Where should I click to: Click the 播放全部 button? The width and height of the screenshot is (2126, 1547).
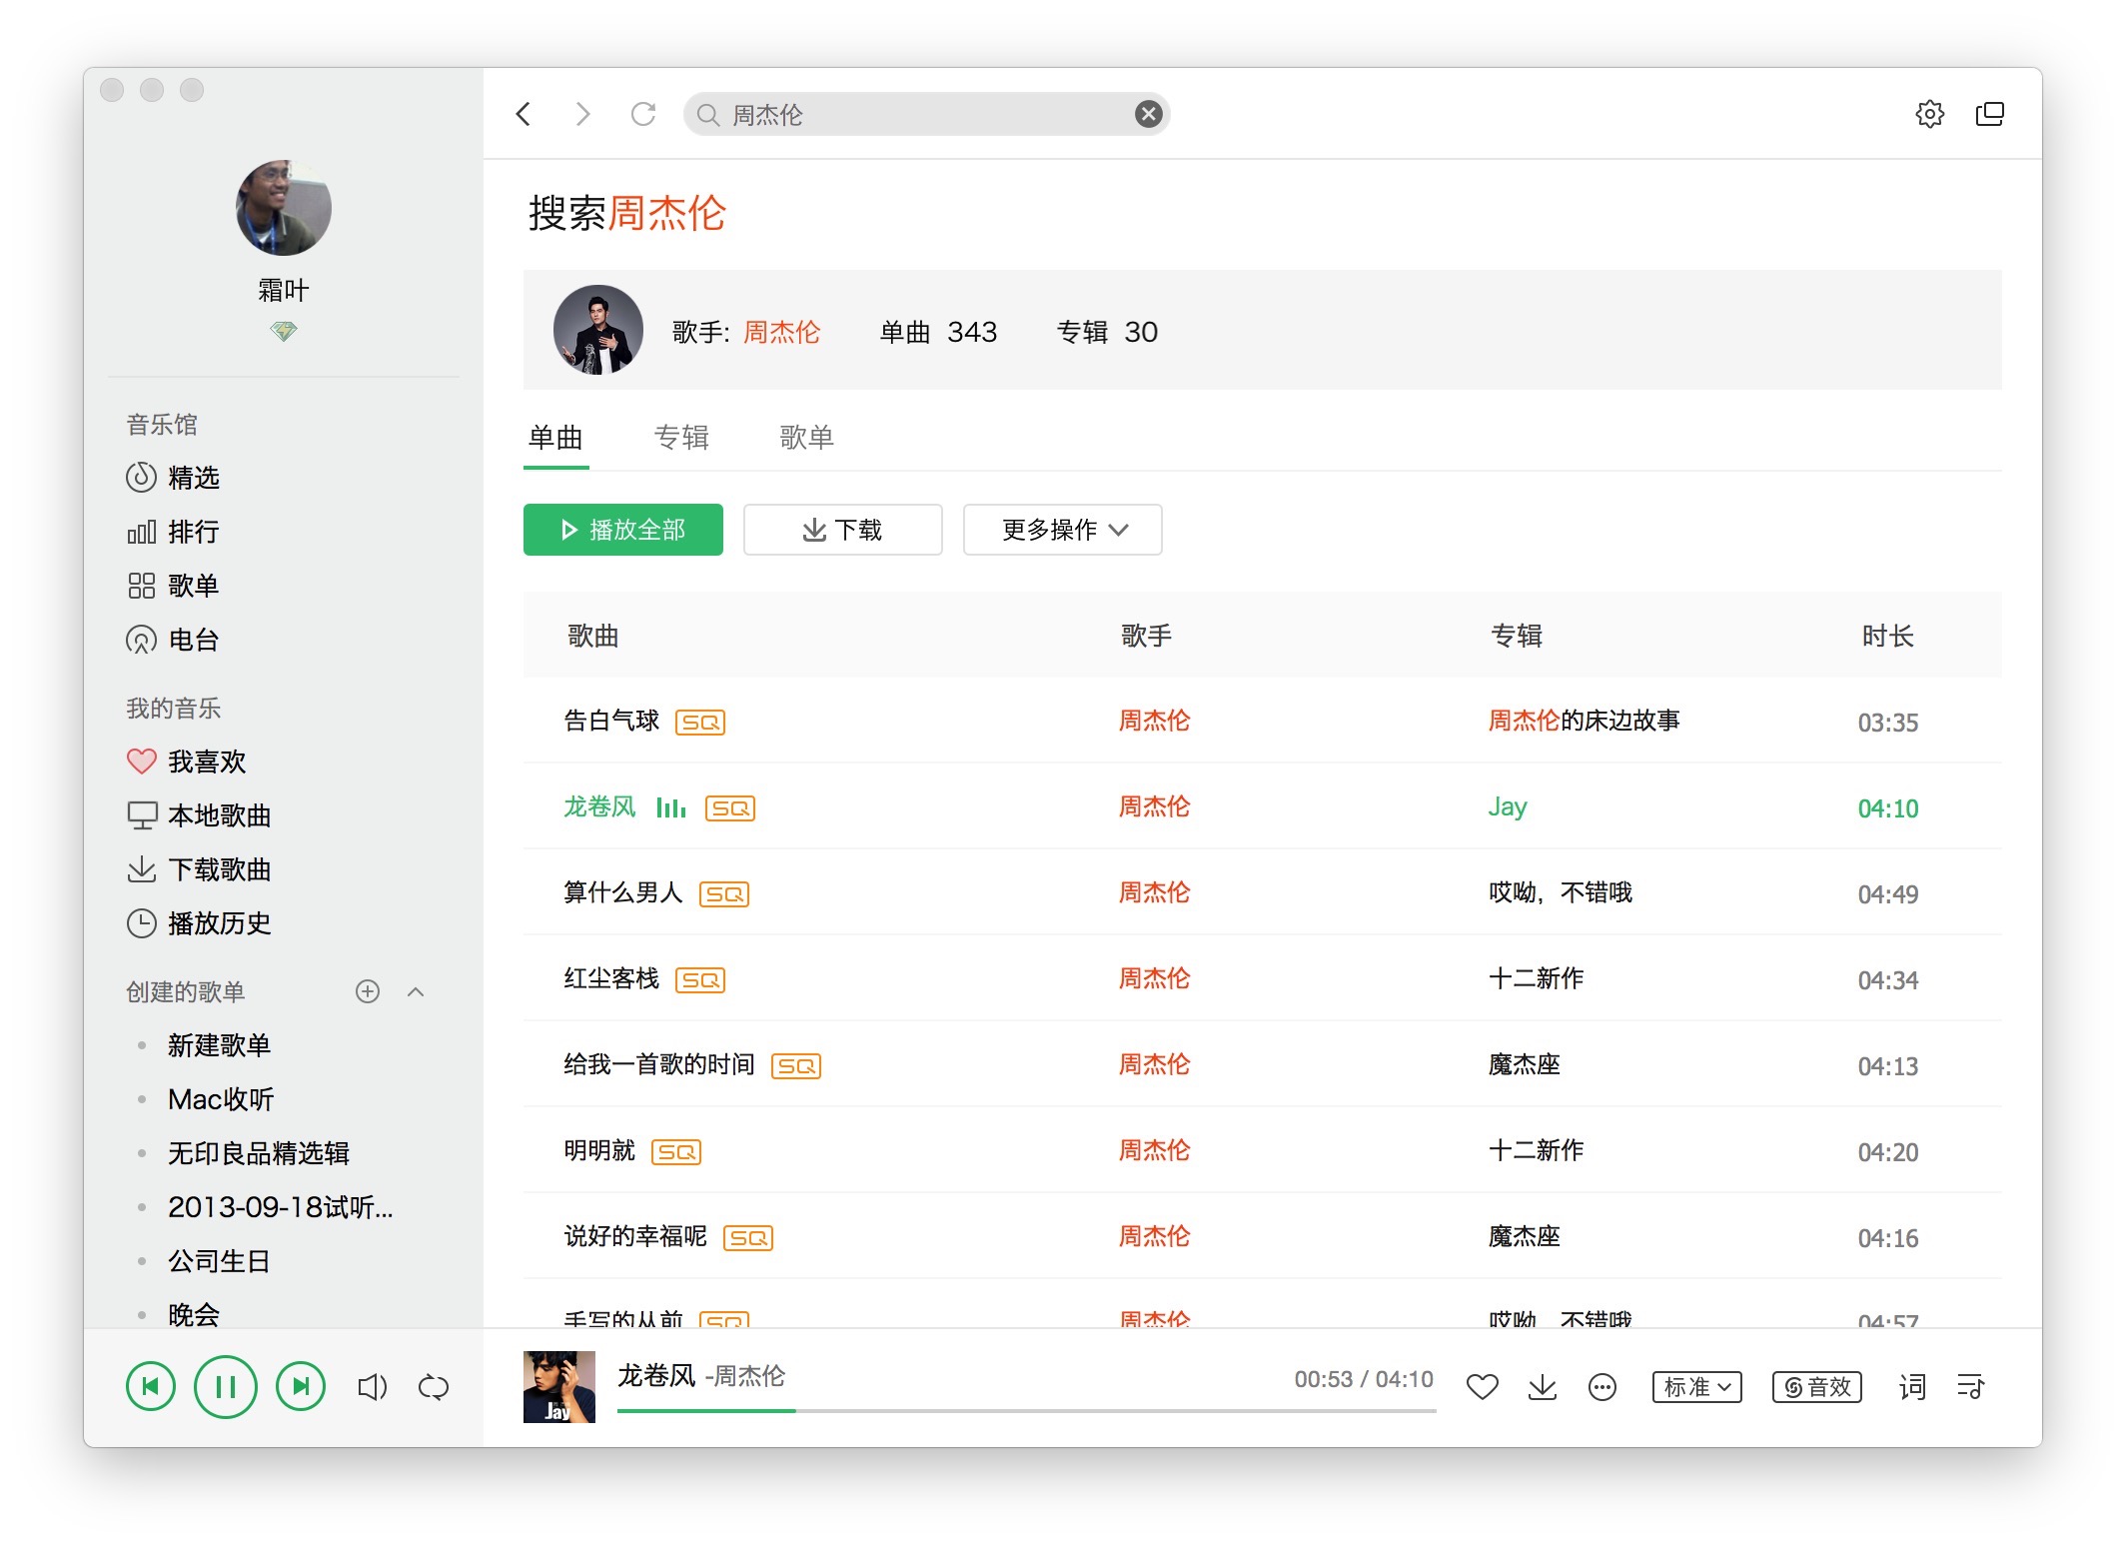623,530
